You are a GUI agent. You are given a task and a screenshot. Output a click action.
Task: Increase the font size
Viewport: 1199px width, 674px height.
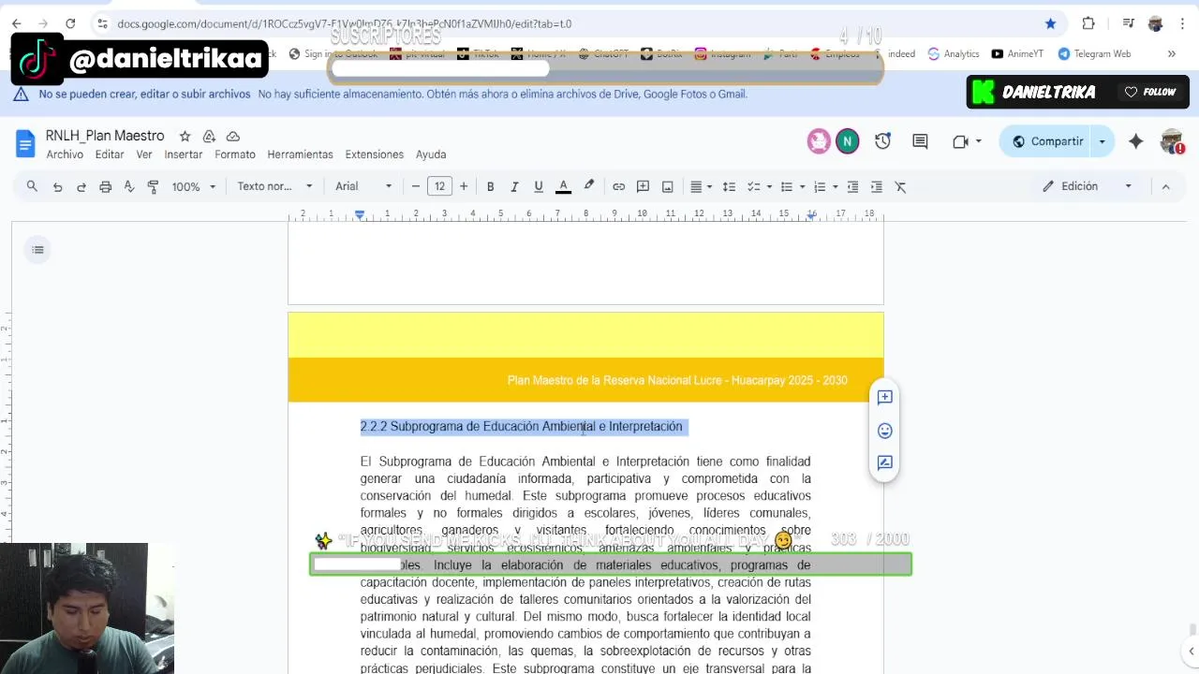pyautogui.click(x=464, y=186)
